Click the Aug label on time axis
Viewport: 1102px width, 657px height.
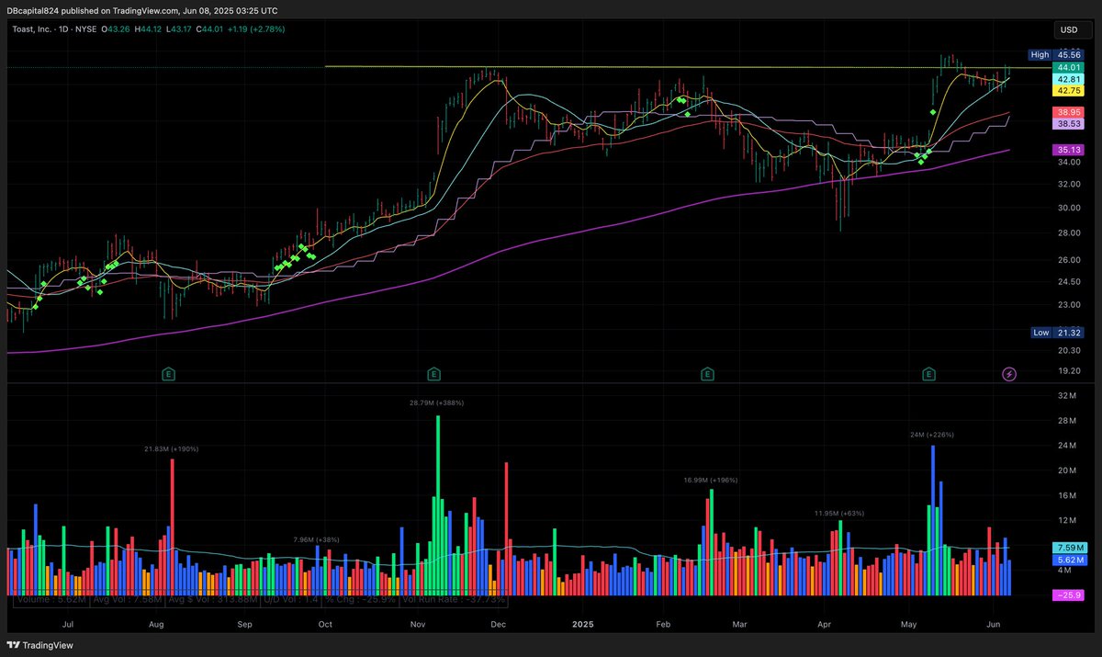click(156, 623)
